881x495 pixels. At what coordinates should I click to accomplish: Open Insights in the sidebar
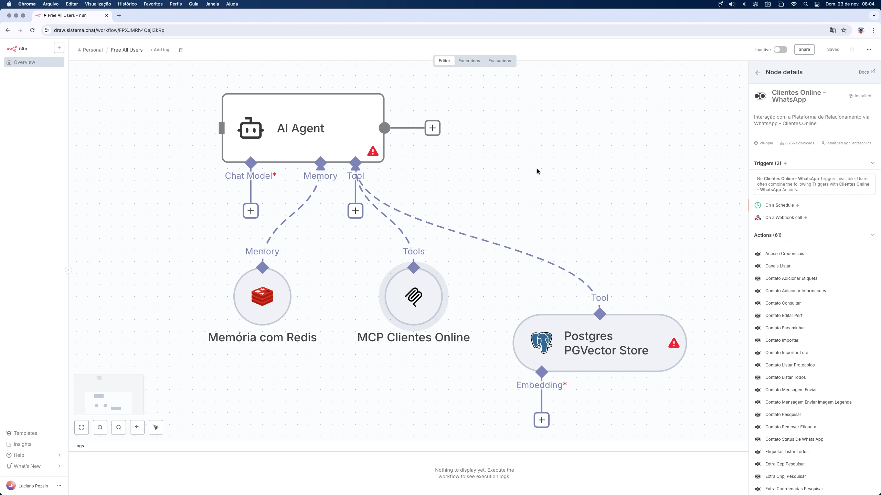[34, 444]
